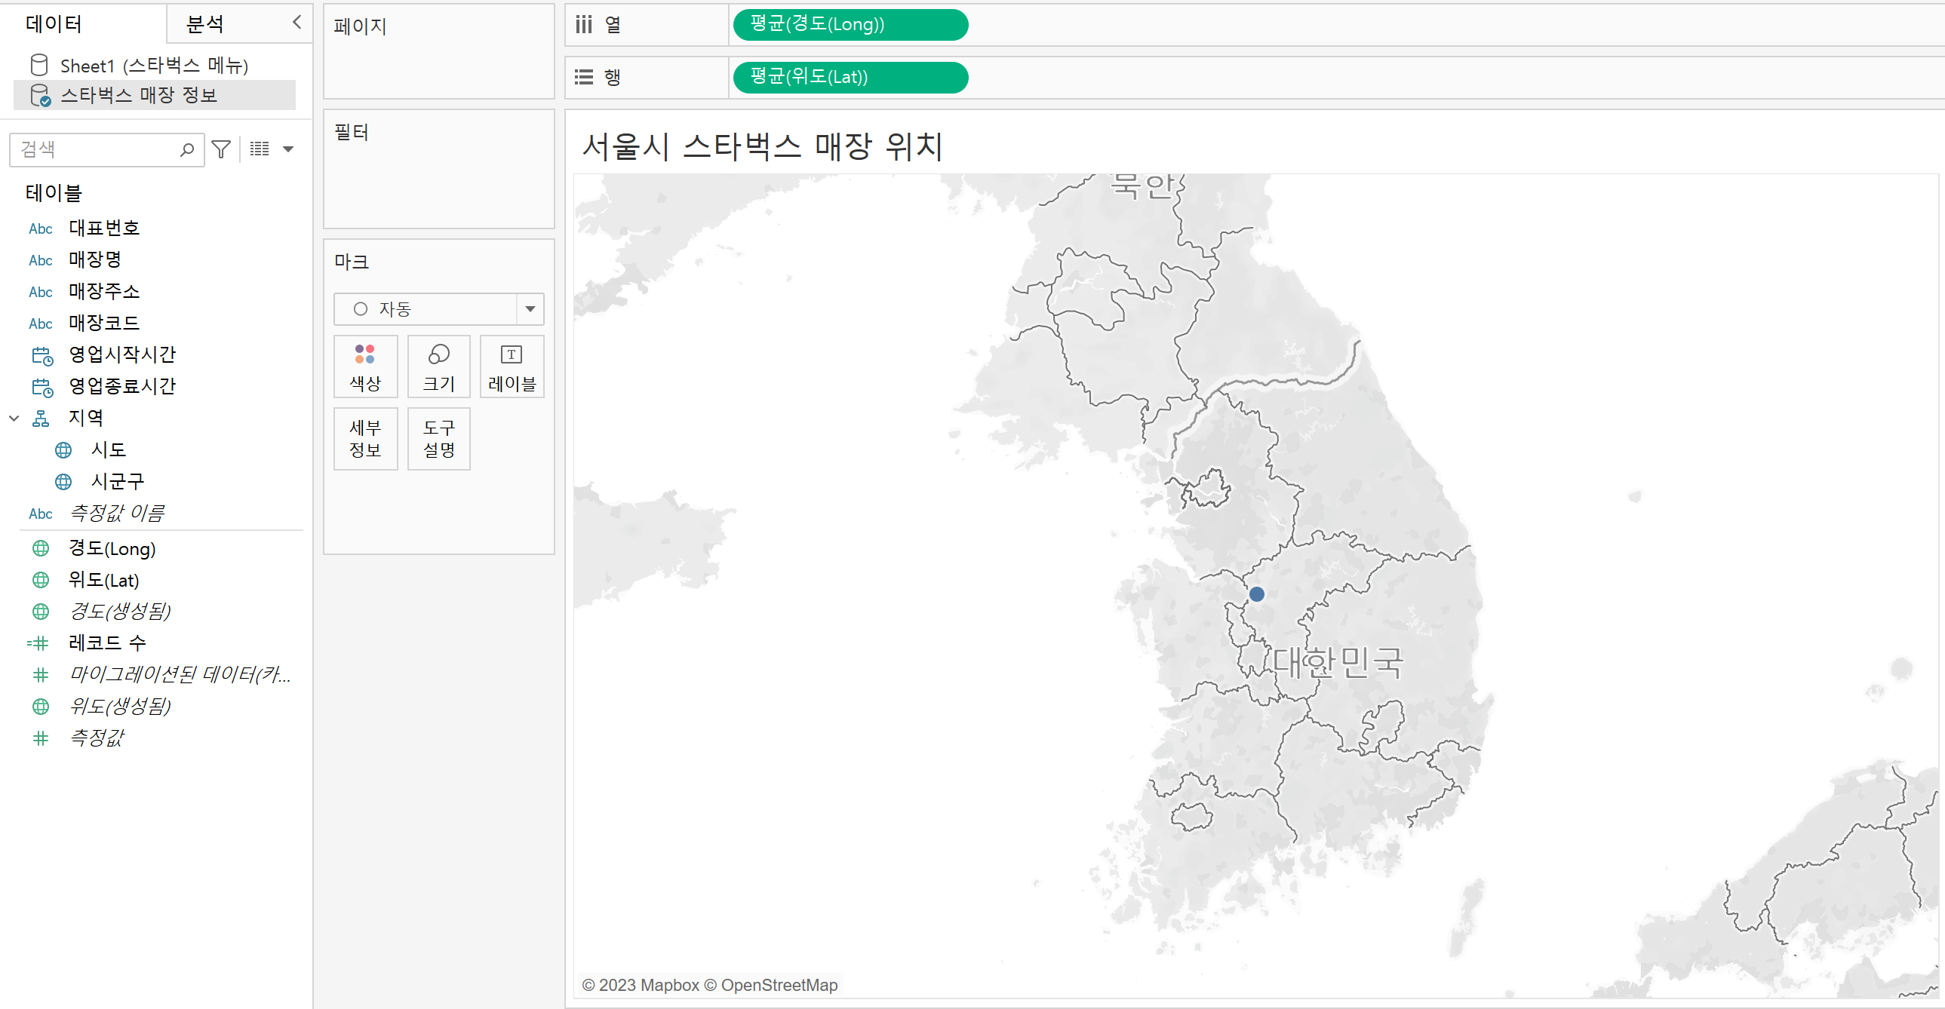Select the 경도(Long) measure
This screenshot has width=1945, height=1009.
(x=112, y=549)
